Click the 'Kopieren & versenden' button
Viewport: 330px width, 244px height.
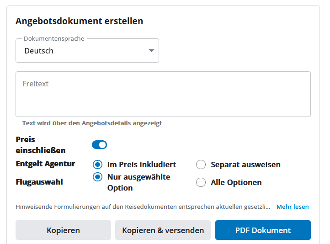(163, 230)
